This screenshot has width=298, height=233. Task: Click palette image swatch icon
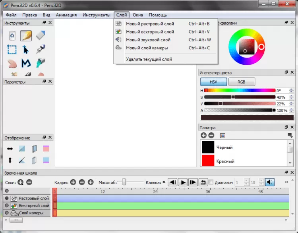click(223, 136)
